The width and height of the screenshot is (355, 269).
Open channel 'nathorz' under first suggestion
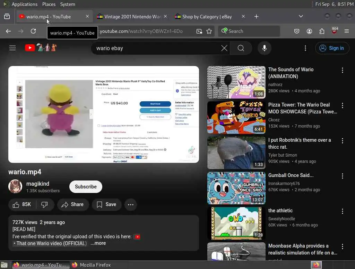[x=275, y=84]
